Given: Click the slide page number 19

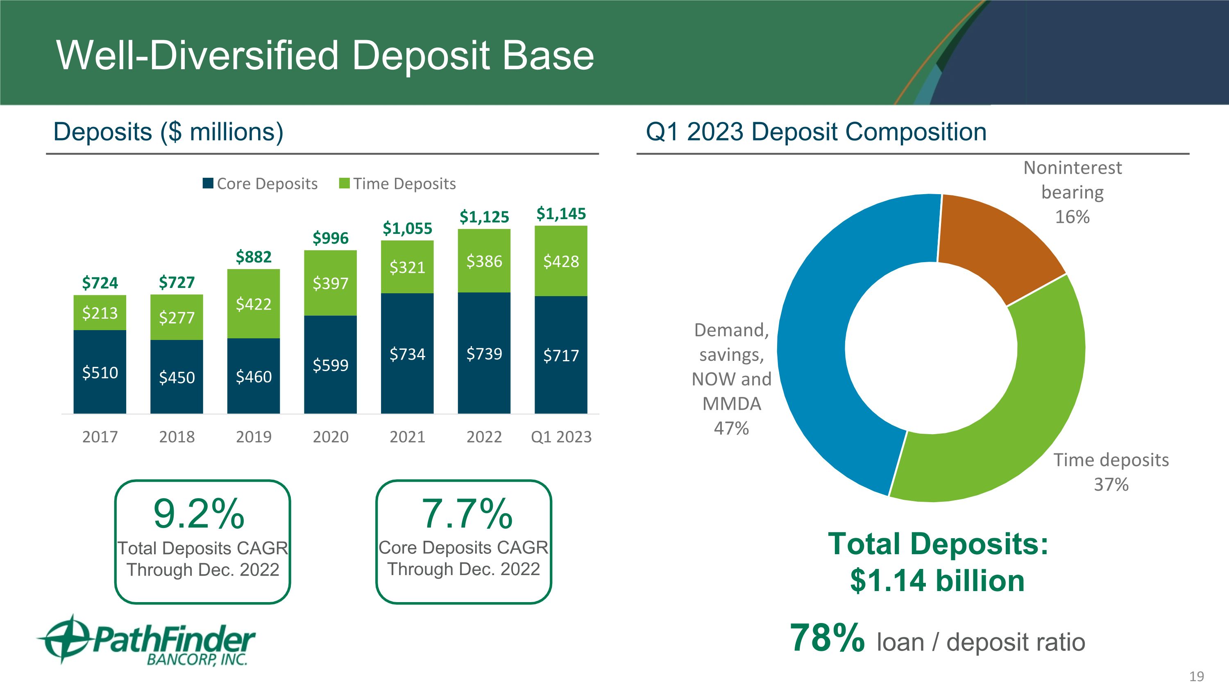Looking at the screenshot, I should (1196, 676).
